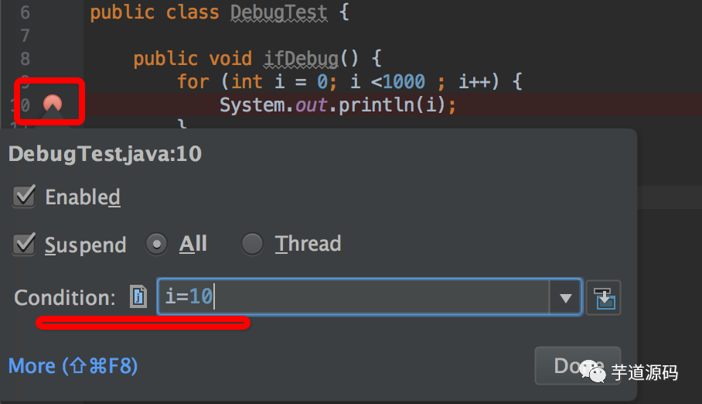Image resolution: width=702 pixels, height=404 pixels.
Task: Click the Java language icon beside Condition
Action: pos(138,296)
